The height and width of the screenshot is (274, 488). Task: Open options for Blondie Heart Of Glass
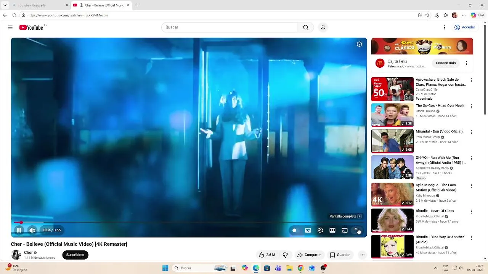pos(471,212)
